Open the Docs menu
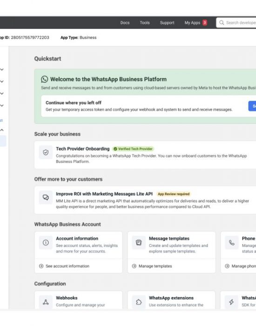Image resolution: width=256 pixels, height=326 pixels. pyautogui.click(x=125, y=23)
